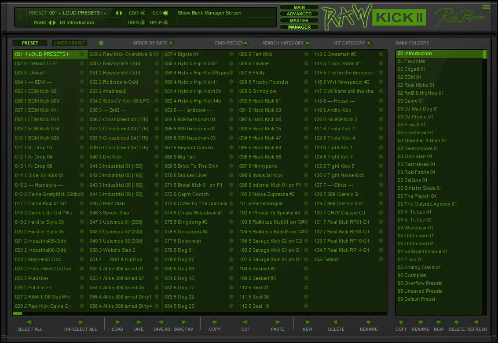Click UN-SELECT ALL button
This screenshot has width=498, height=343.
(x=80, y=322)
